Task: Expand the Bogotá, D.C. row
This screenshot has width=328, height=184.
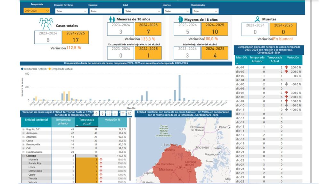Action: [23, 129]
